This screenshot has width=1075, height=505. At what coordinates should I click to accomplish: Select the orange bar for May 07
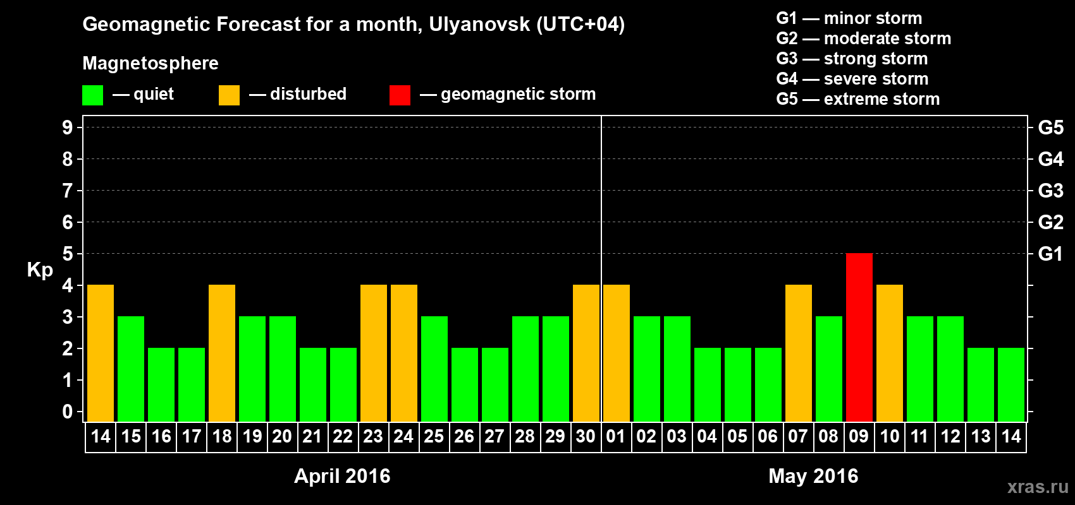coord(799,353)
